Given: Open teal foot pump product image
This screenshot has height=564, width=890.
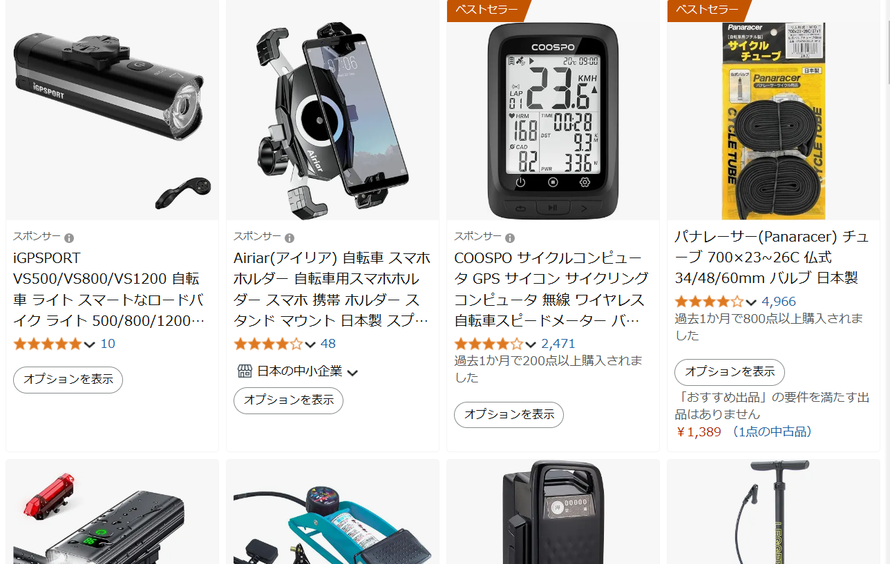Looking at the screenshot, I should [x=332, y=512].
